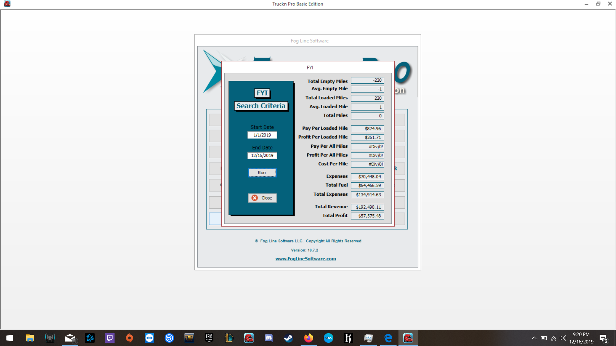This screenshot has height=346, width=616.
Task: Open League of Legends from taskbar
Action: coord(229,338)
